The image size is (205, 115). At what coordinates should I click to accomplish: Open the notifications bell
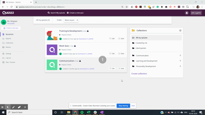click(187, 13)
